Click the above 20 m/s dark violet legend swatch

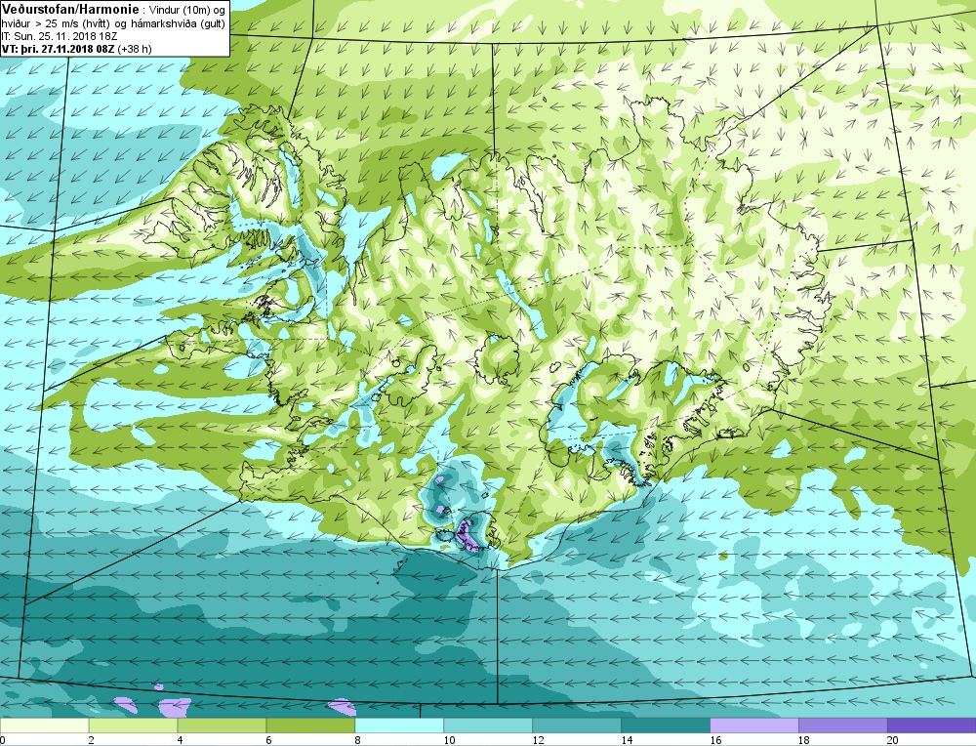(932, 725)
